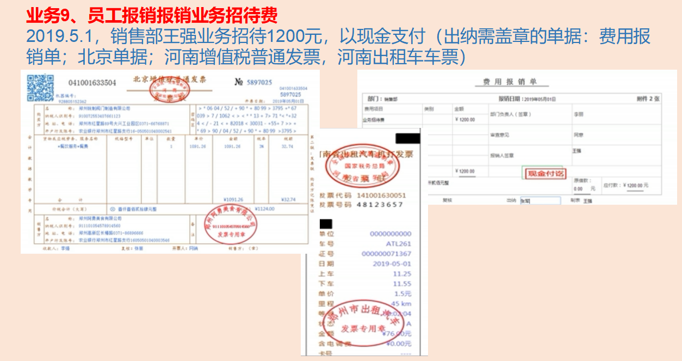Viewport: 682px width, 361px height.
Task: Click the 制表 王强 entry below the form
Action: pos(581,201)
